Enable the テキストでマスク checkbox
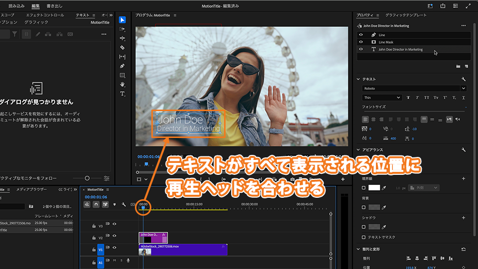Viewport: 478px width, 269px height. tap(363, 237)
